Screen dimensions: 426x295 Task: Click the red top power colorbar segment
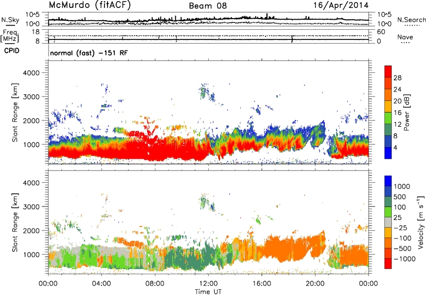388,71
